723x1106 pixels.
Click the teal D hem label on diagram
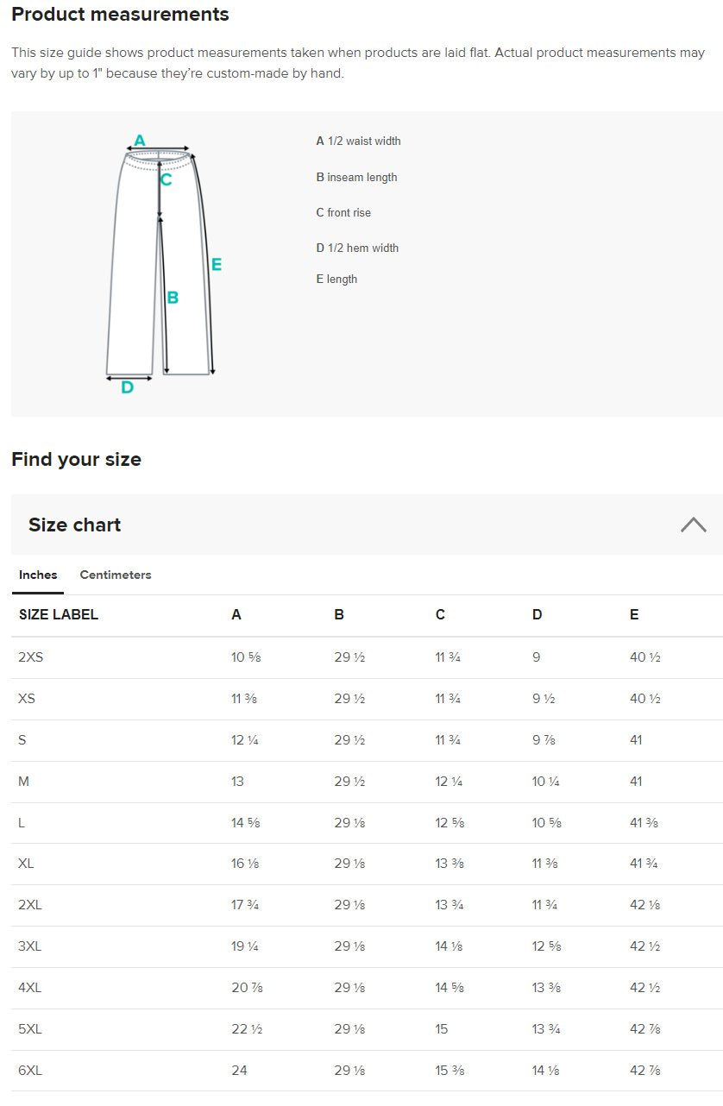click(127, 388)
